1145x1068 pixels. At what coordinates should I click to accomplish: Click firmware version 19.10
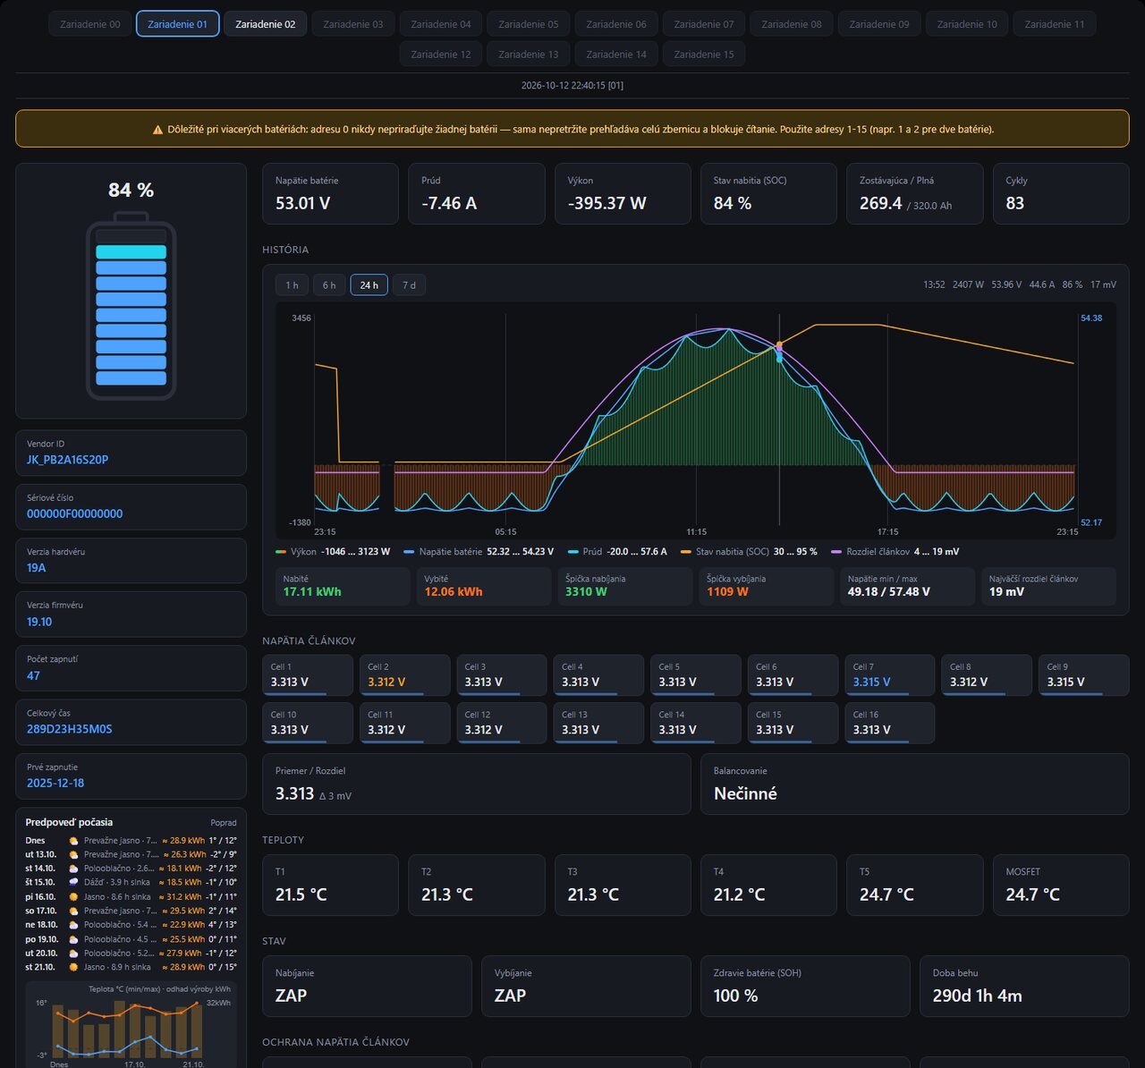(39, 622)
